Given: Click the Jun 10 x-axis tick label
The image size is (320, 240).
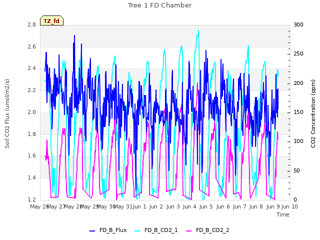Looking at the screenshot, I should tap(289, 206).
